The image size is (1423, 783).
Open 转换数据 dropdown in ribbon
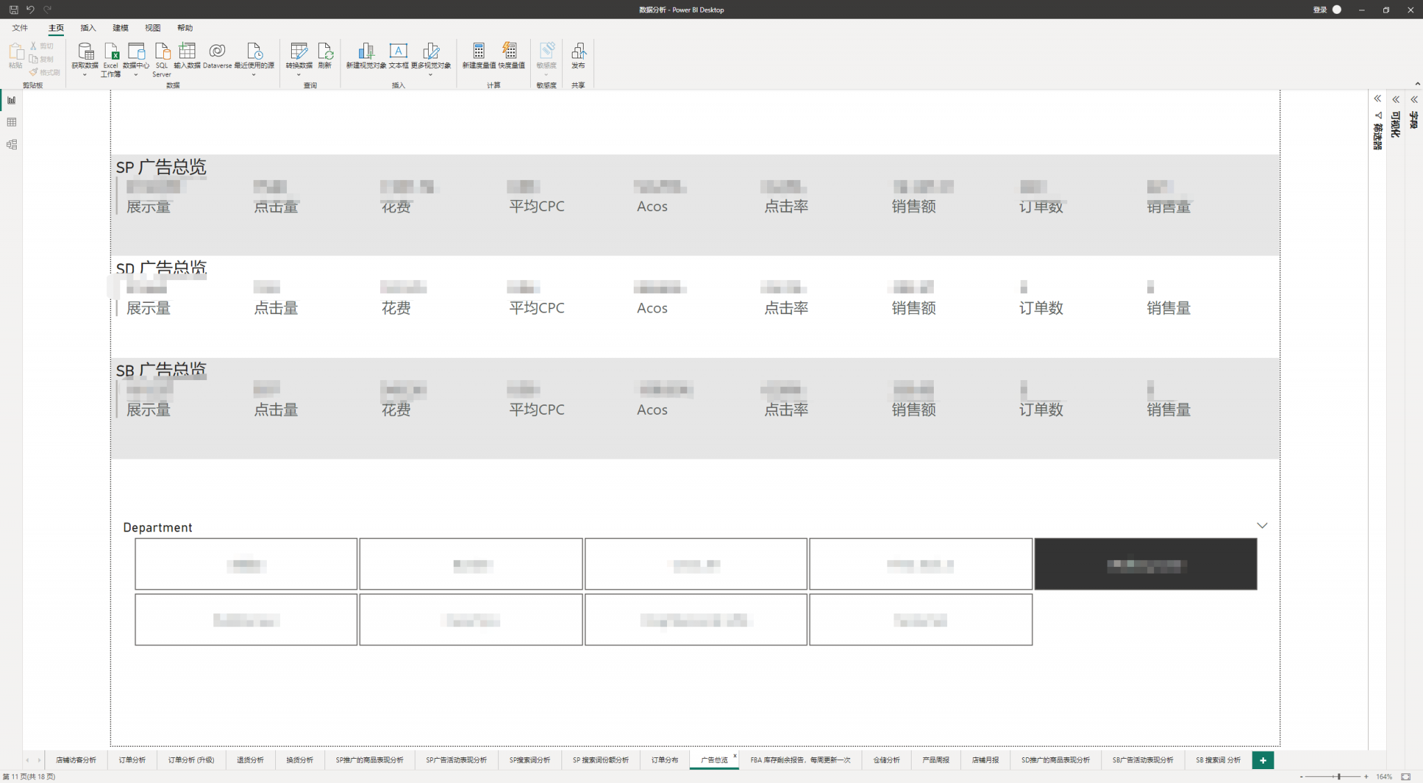299,74
